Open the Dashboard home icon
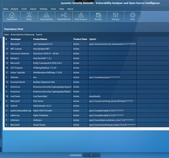Image resolution: width=169 pixels, height=158 pixels. [12, 16]
